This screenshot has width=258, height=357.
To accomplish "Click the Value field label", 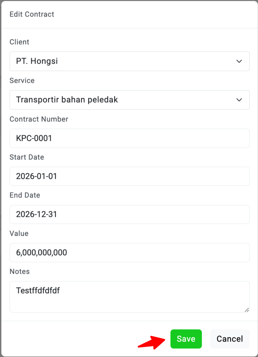I will tap(19, 234).
